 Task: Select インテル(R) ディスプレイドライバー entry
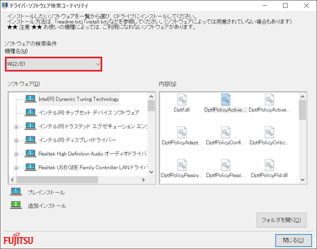pos(77,140)
